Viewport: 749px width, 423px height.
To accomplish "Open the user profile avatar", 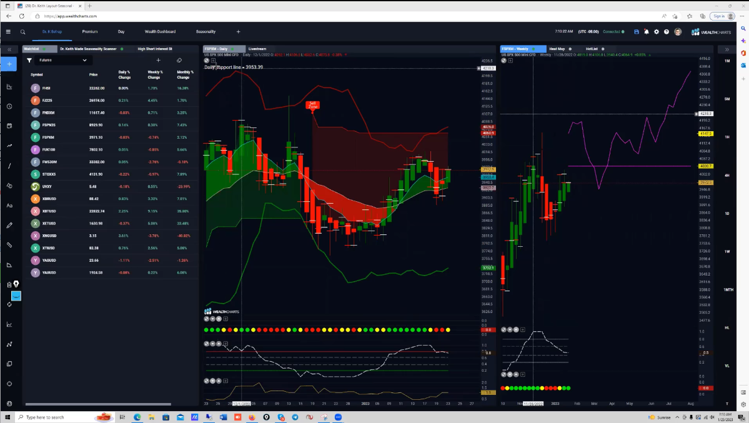I will [677, 32].
